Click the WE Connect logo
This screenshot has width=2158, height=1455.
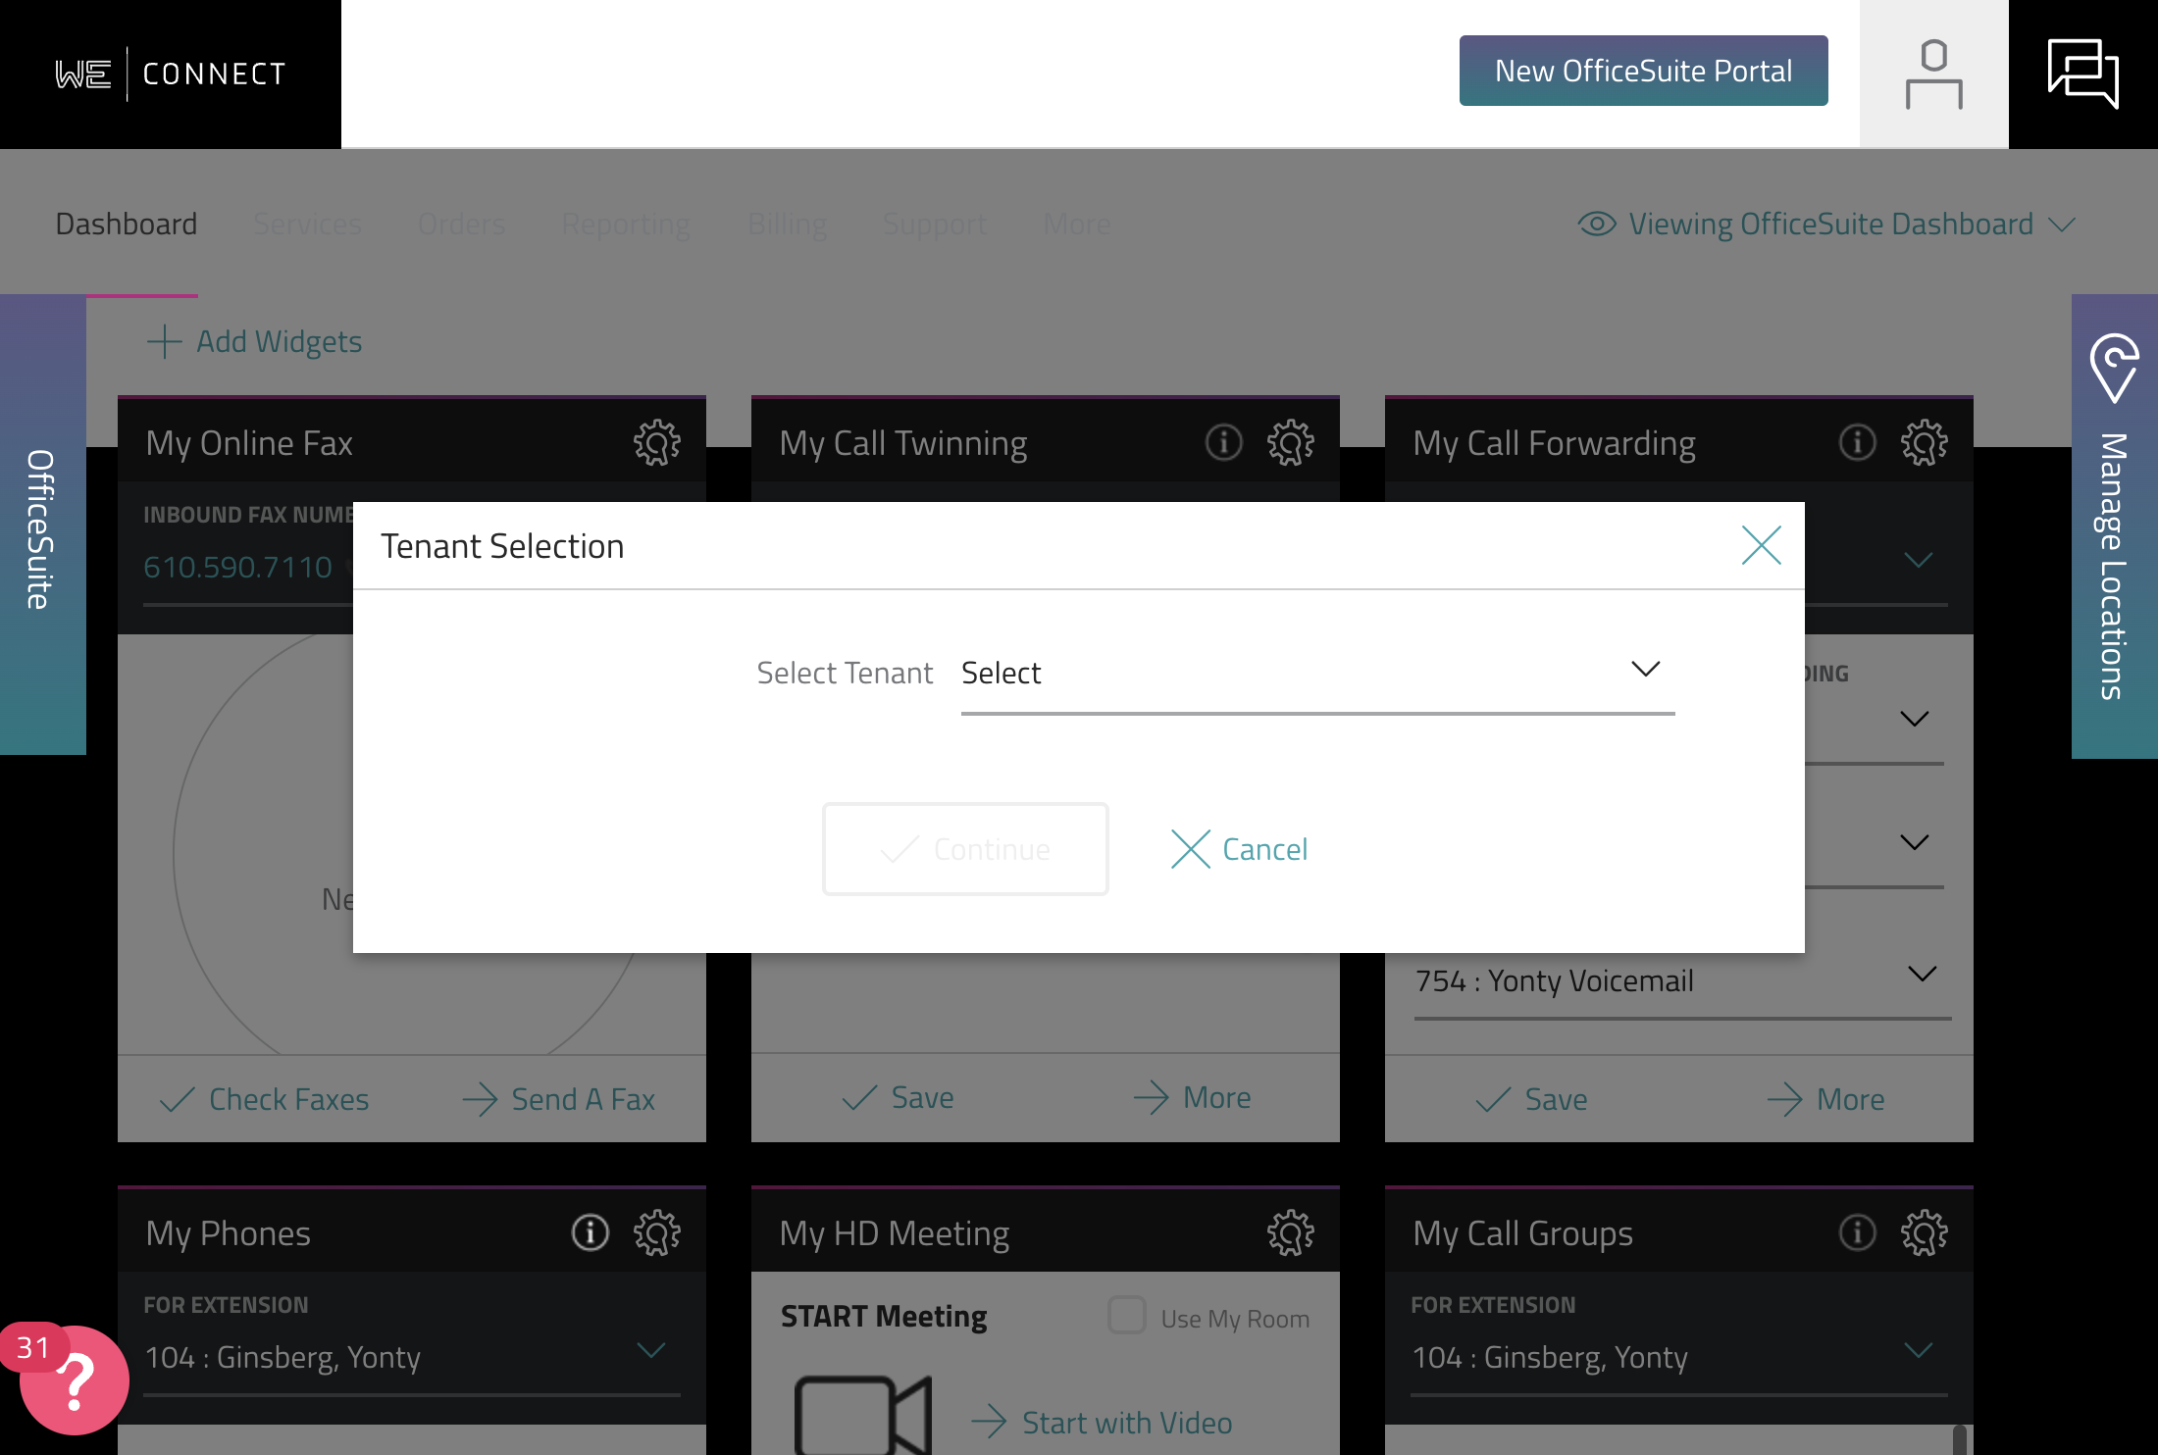point(171,75)
